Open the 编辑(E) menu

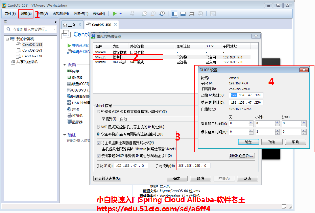point(26,14)
